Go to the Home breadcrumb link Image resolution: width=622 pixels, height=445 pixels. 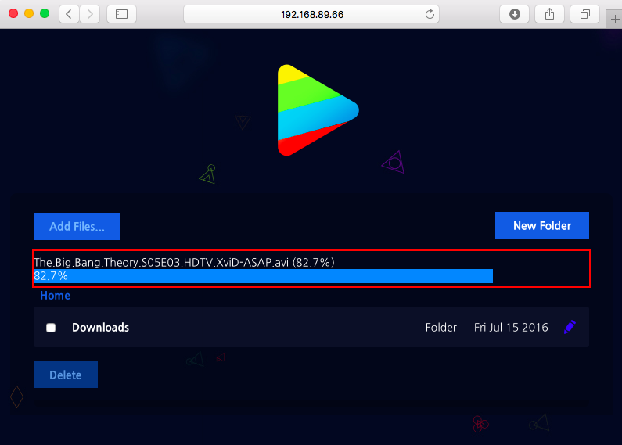pos(55,296)
